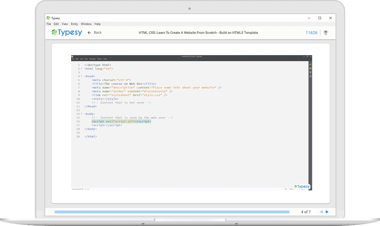Image resolution: width=380 pixels, height=226 pixels.
Task: Click the title tag line 6
Action: tap(124, 84)
